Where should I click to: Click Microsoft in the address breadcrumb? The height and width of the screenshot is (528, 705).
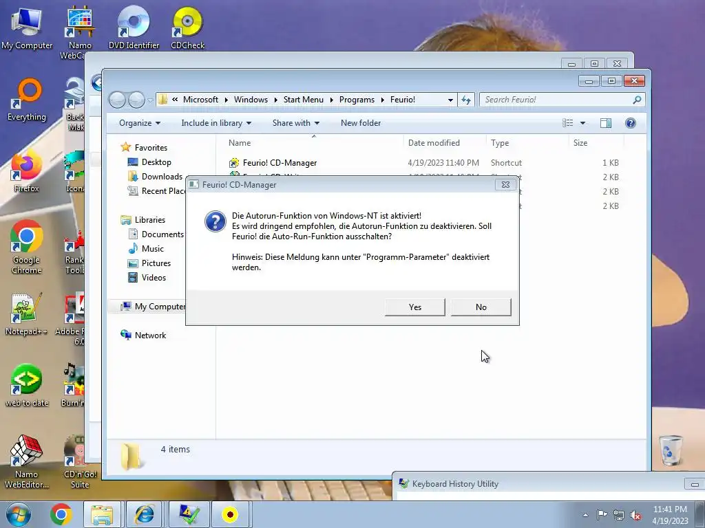(x=200, y=100)
